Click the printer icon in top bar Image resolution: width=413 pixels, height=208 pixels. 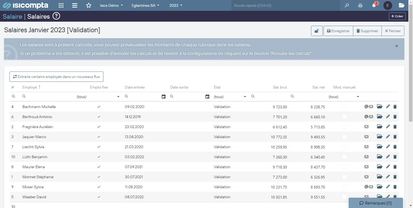[x=360, y=5]
